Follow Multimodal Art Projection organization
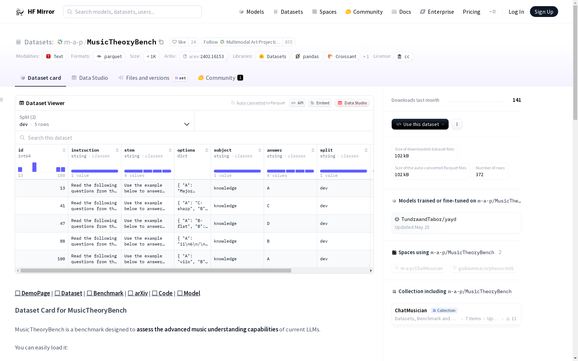Screen dimensions: 578x361 click(242, 42)
